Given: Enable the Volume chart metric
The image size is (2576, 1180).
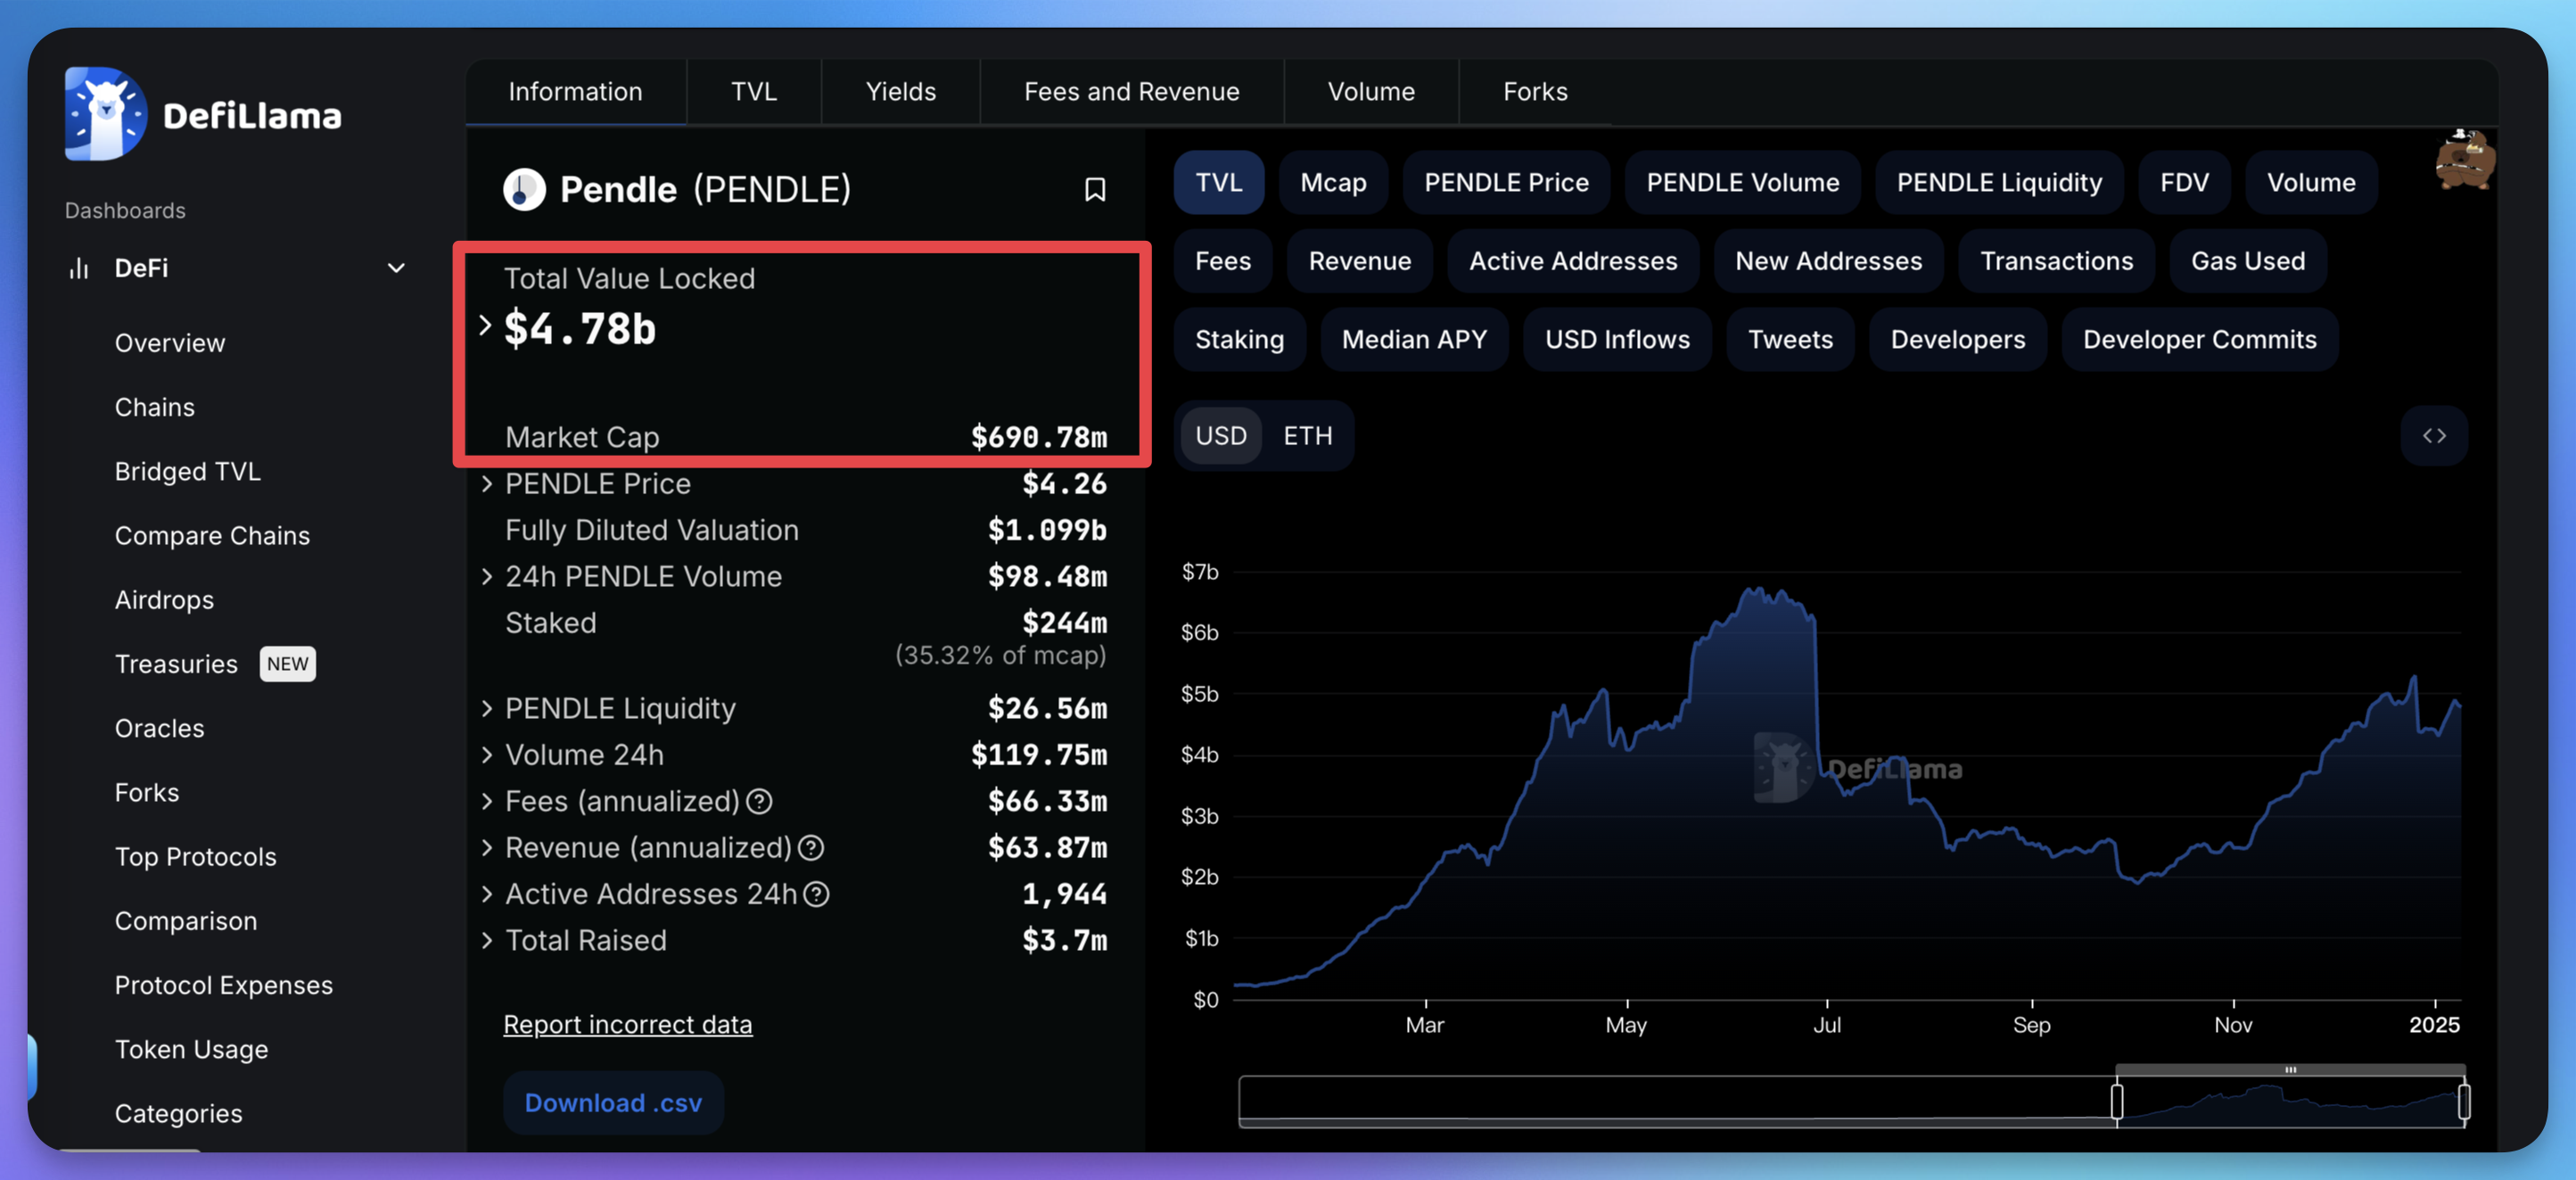Looking at the screenshot, I should (x=2311, y=183).
